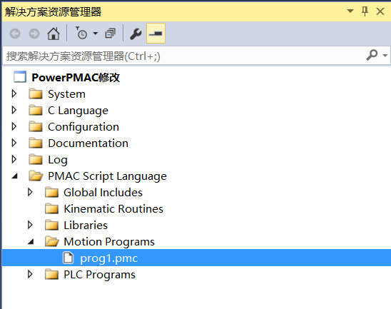Toggle the auto-hide pin icon
Screen dimensions: 391x309
tap(365, 11)
